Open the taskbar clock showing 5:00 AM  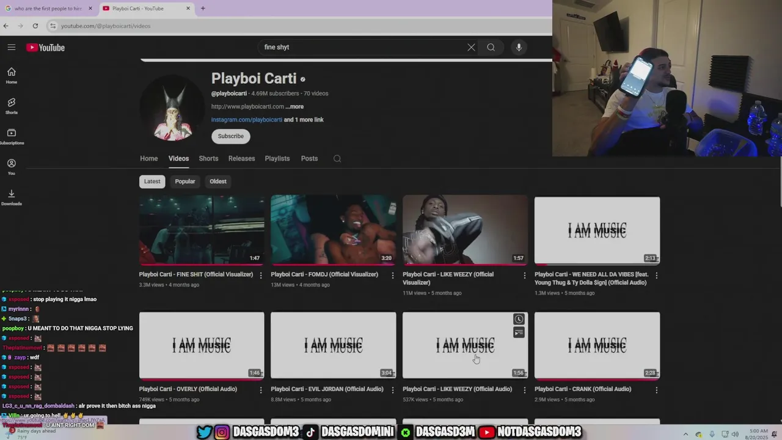[x=755, y=434]
